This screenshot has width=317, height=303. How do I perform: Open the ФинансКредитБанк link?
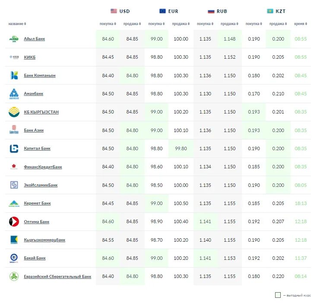[43, 167]
